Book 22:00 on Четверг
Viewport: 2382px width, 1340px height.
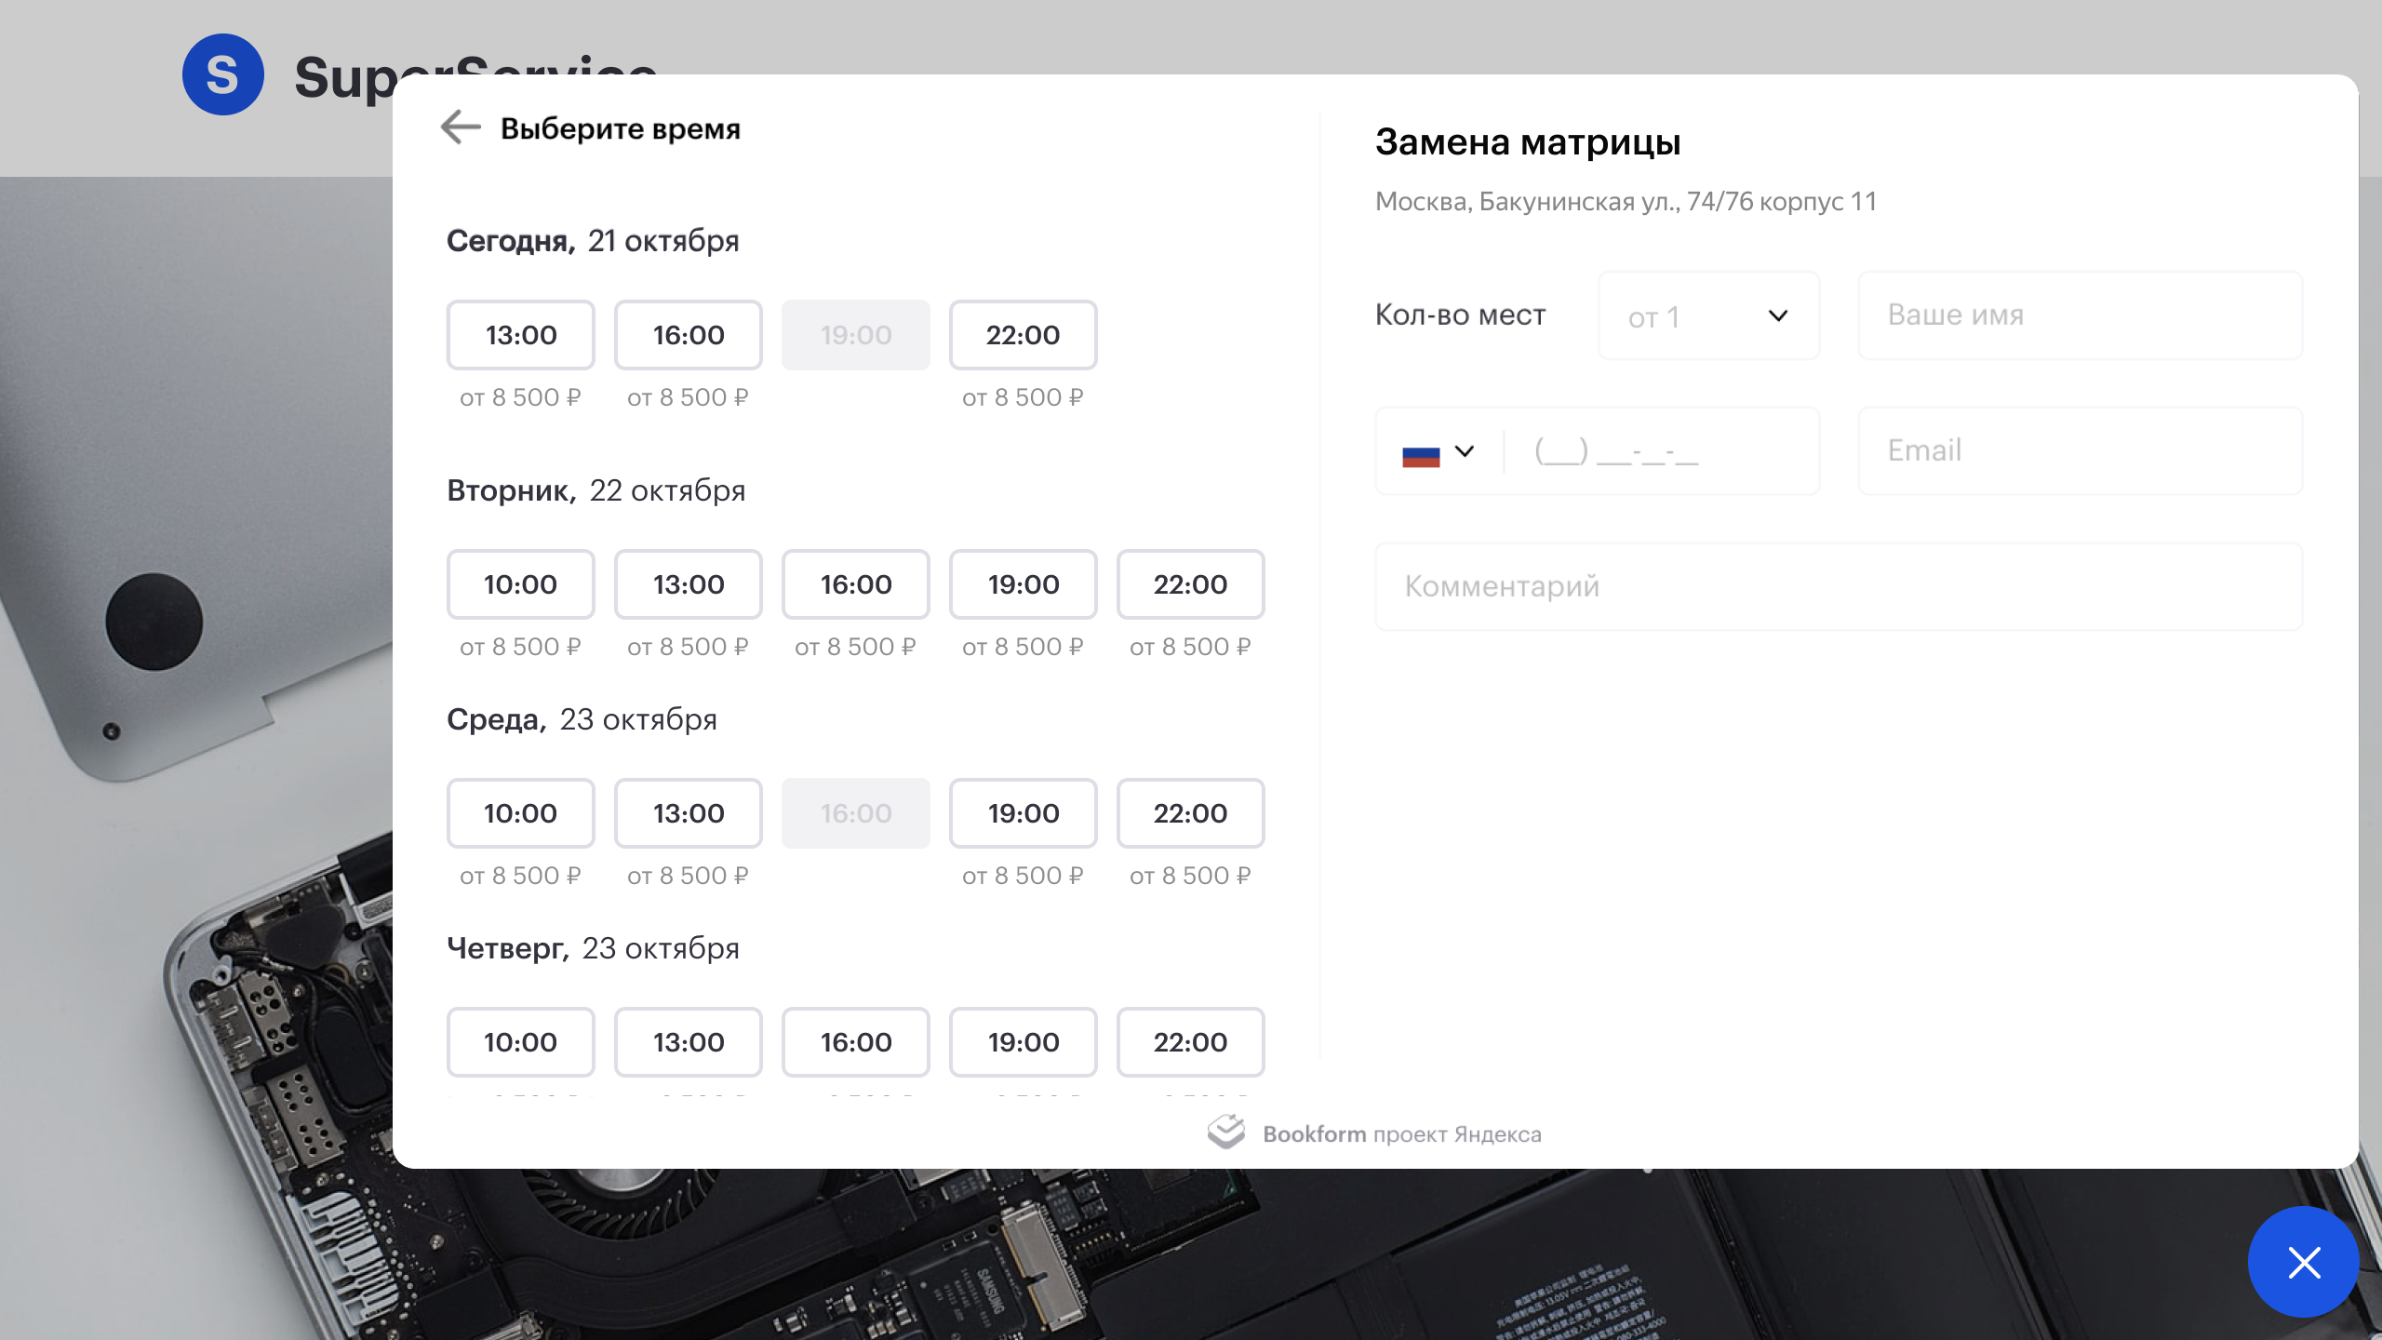[1191, 1042]
